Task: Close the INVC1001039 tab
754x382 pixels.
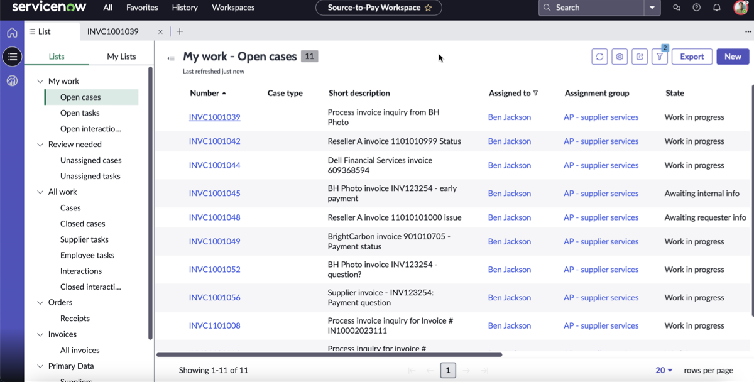Action: click(160, 31)
